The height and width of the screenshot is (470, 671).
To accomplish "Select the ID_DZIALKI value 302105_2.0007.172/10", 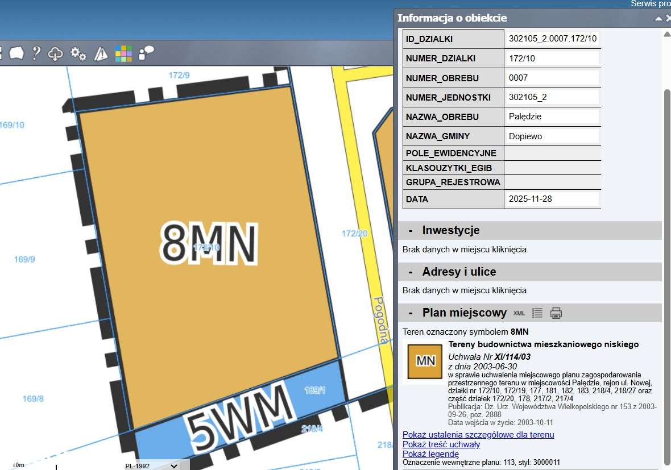I will (553, 39).
